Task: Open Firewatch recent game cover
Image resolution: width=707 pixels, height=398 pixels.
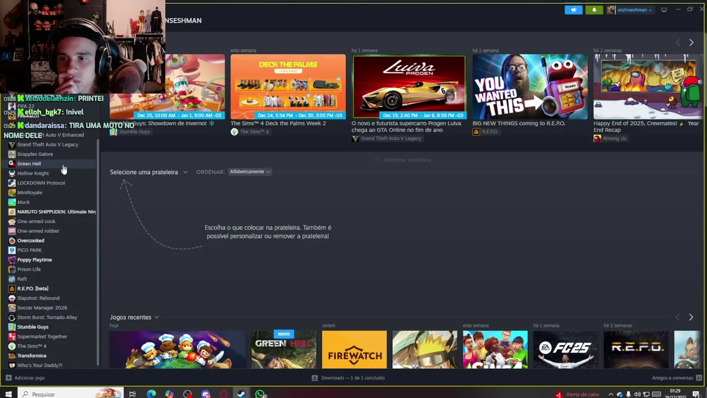Action: [x=355, y=349]
